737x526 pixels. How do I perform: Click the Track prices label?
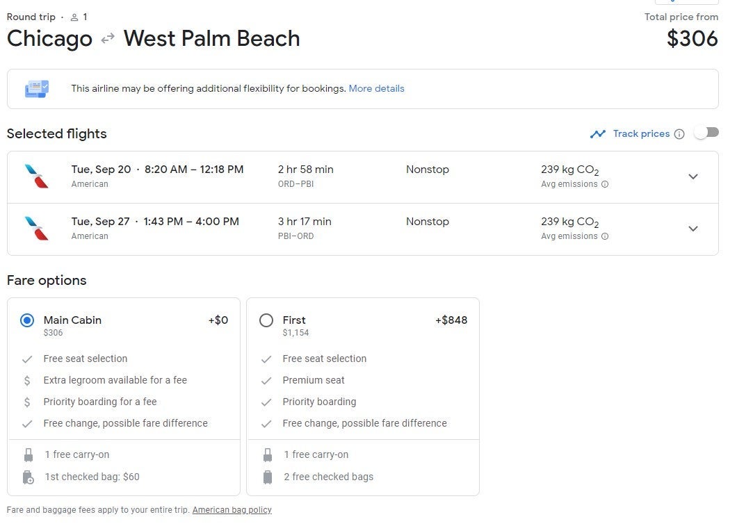[x=641, y=134]
